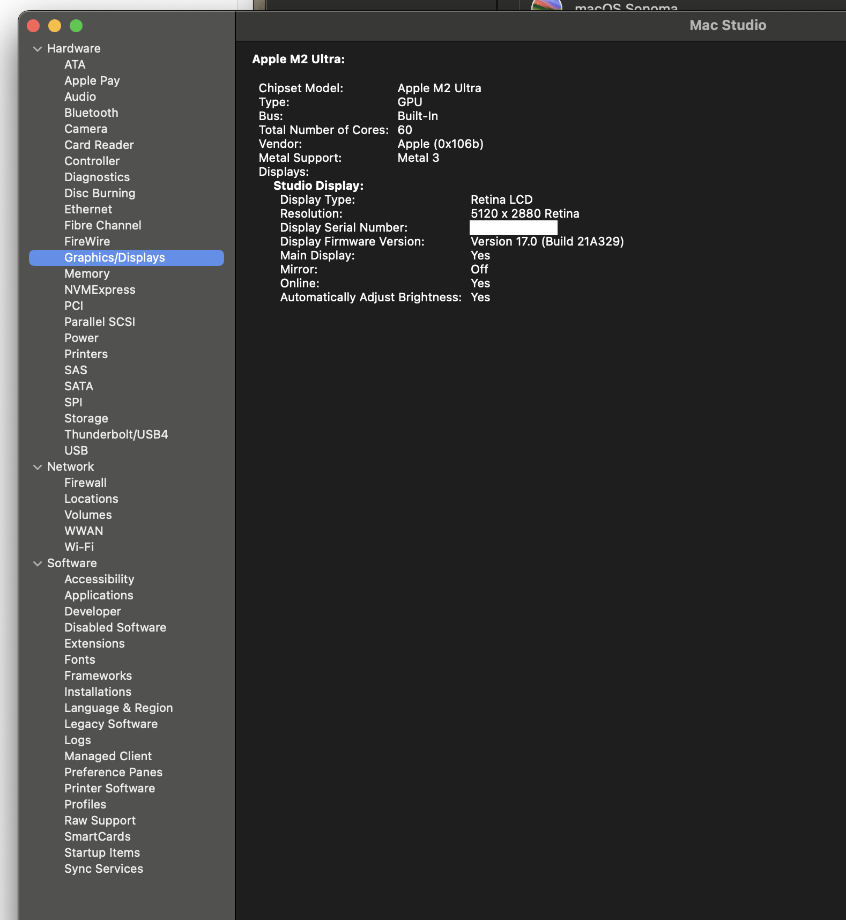Select Disc Burning item
Viewport: 846px width, 920px height.
tap(100, 193)
